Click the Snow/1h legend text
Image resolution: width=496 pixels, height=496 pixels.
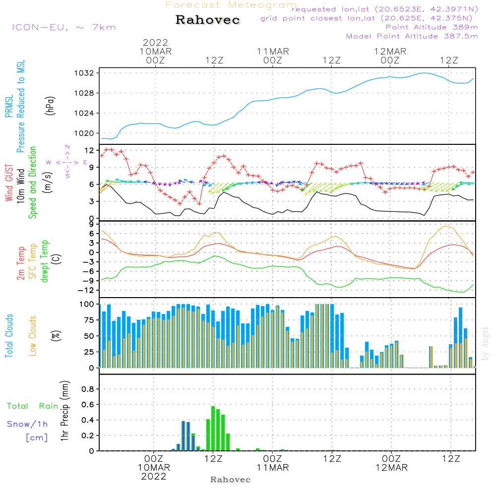pos(28,424)
